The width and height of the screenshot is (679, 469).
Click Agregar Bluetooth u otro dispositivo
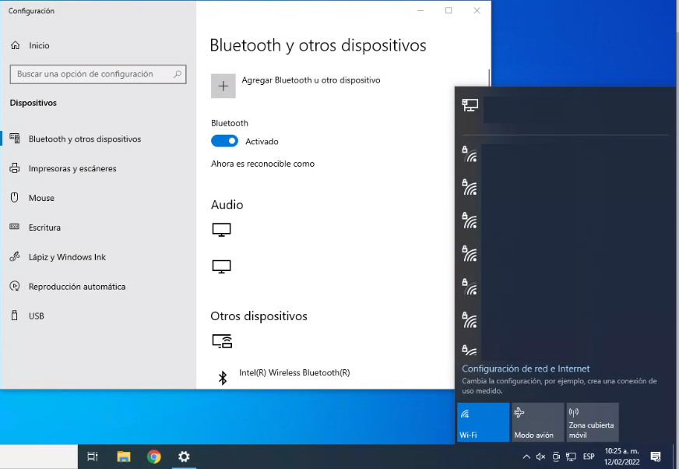(x=311, y=80)
